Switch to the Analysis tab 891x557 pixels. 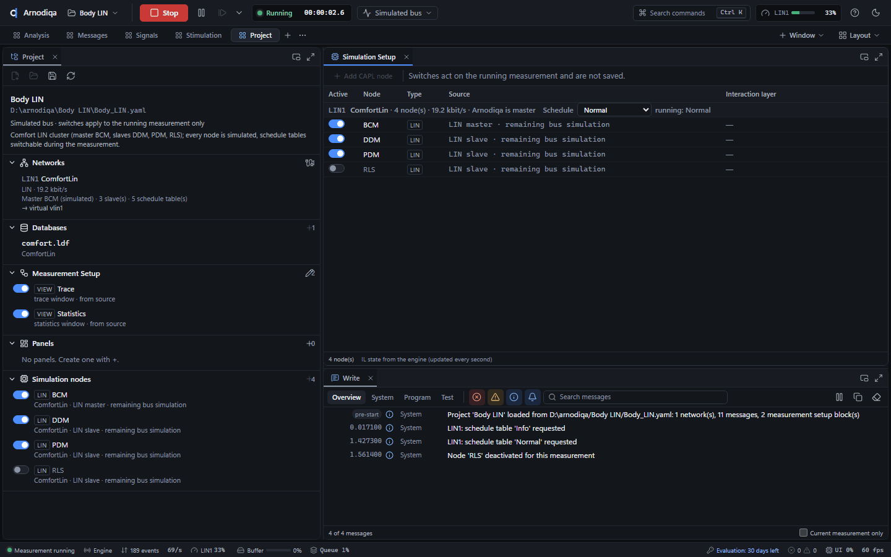(31, 35)
